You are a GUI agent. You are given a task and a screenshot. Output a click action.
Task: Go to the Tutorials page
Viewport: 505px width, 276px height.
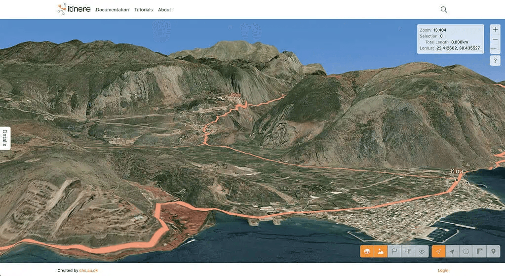(x=143, y=10)
